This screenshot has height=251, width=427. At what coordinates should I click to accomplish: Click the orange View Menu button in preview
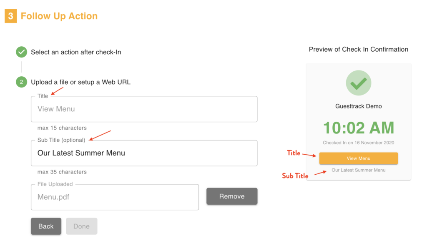(x=358, y=158)
